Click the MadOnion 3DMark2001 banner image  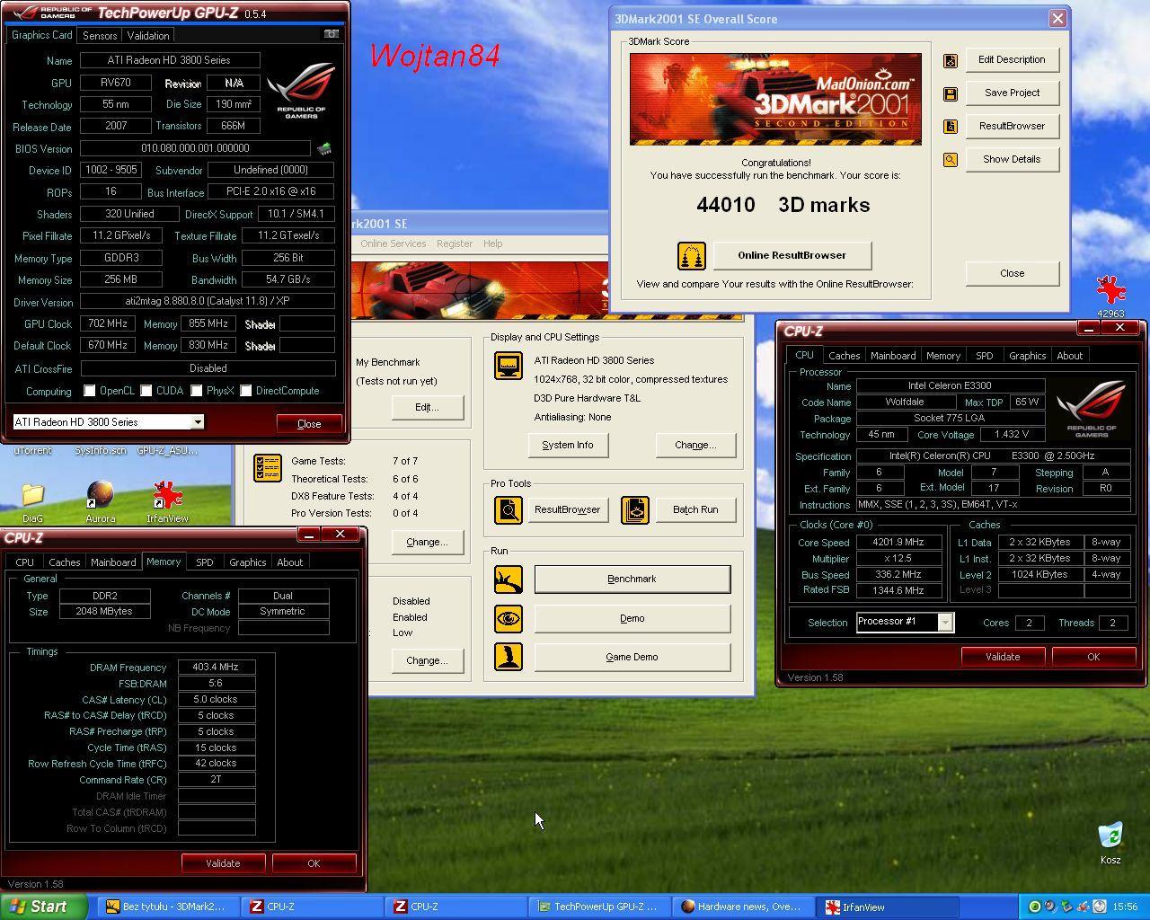pyautogui.click(x=775, y=99)
